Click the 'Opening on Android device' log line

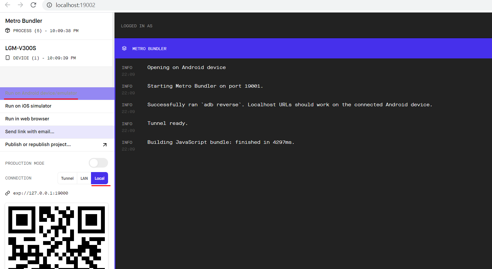point(187,67)
